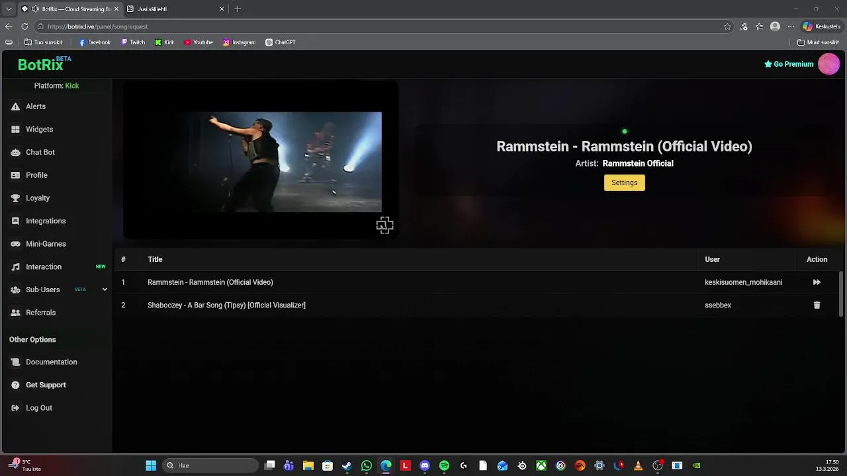Open Muut suosikit bookmarks folder

[x=819, y=42]
